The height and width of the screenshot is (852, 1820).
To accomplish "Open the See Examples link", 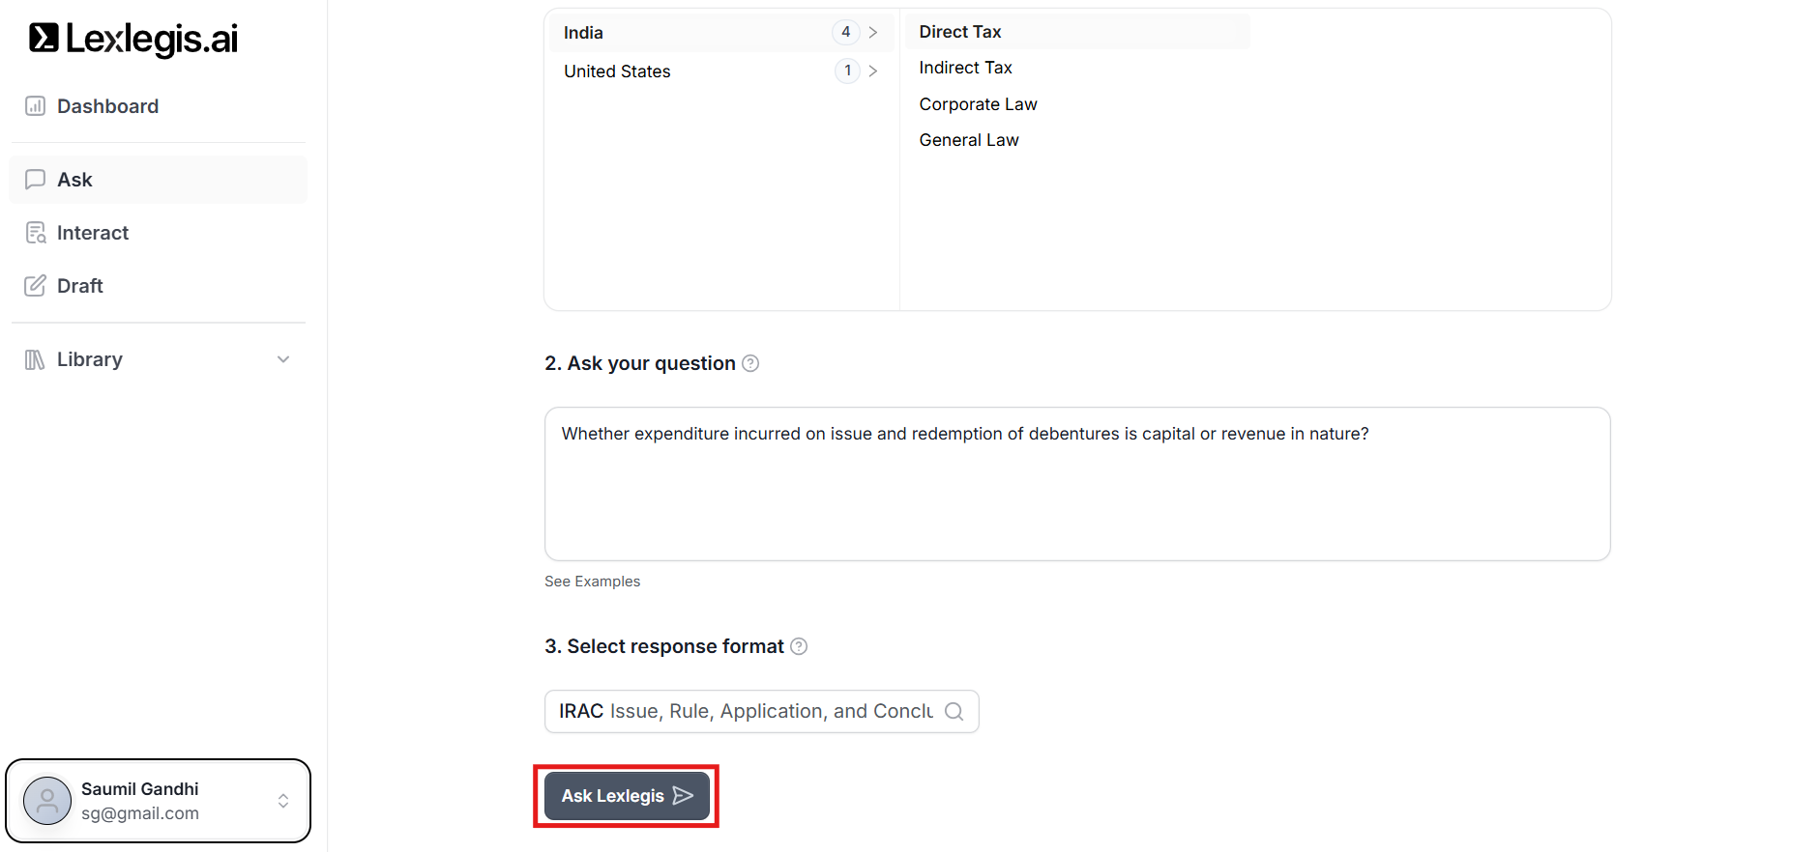I will pos(592,582).
